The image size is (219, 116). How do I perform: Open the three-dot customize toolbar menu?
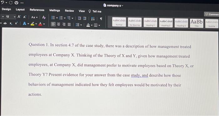point(22,3)
